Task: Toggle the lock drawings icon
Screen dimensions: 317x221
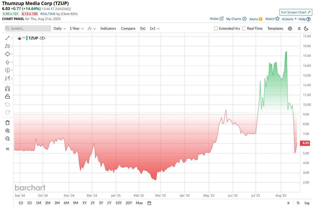Action: pos(7,96)
